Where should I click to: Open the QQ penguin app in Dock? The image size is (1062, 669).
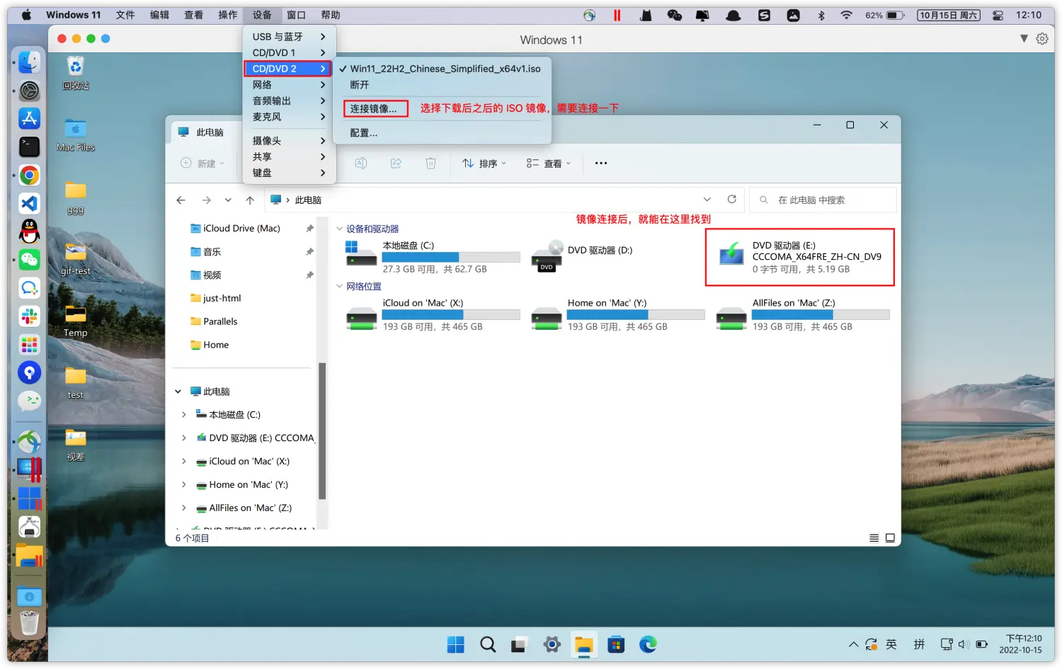[x=29, y=231]
